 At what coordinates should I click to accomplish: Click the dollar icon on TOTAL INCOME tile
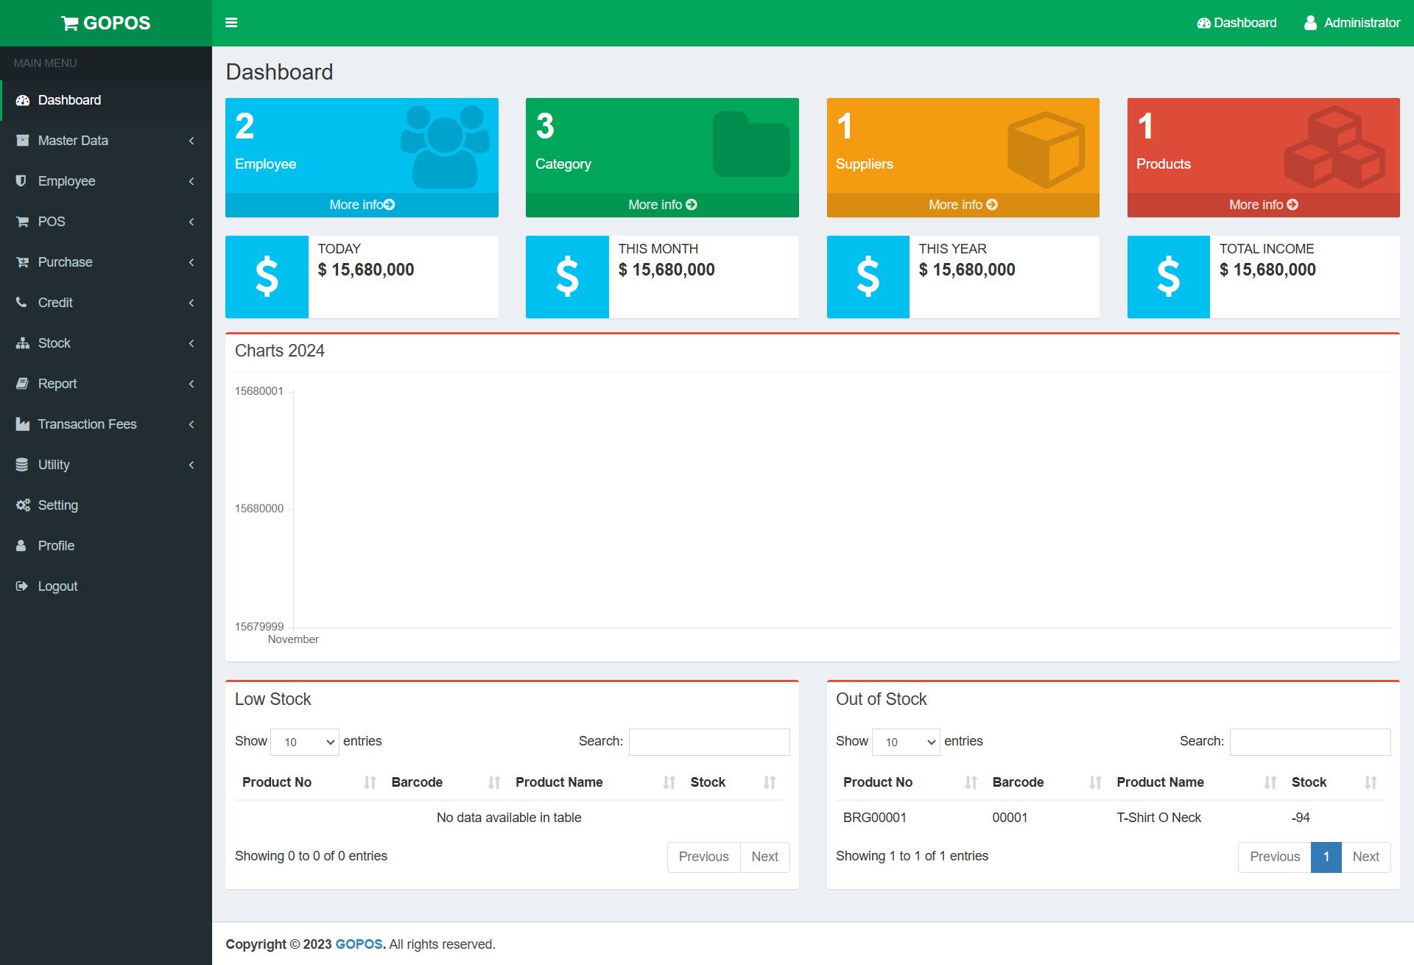(x=1168, y=277)
